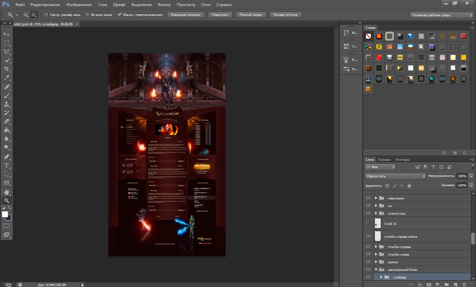Click the Screen Mode icon in toolbox

coord(6,235)
